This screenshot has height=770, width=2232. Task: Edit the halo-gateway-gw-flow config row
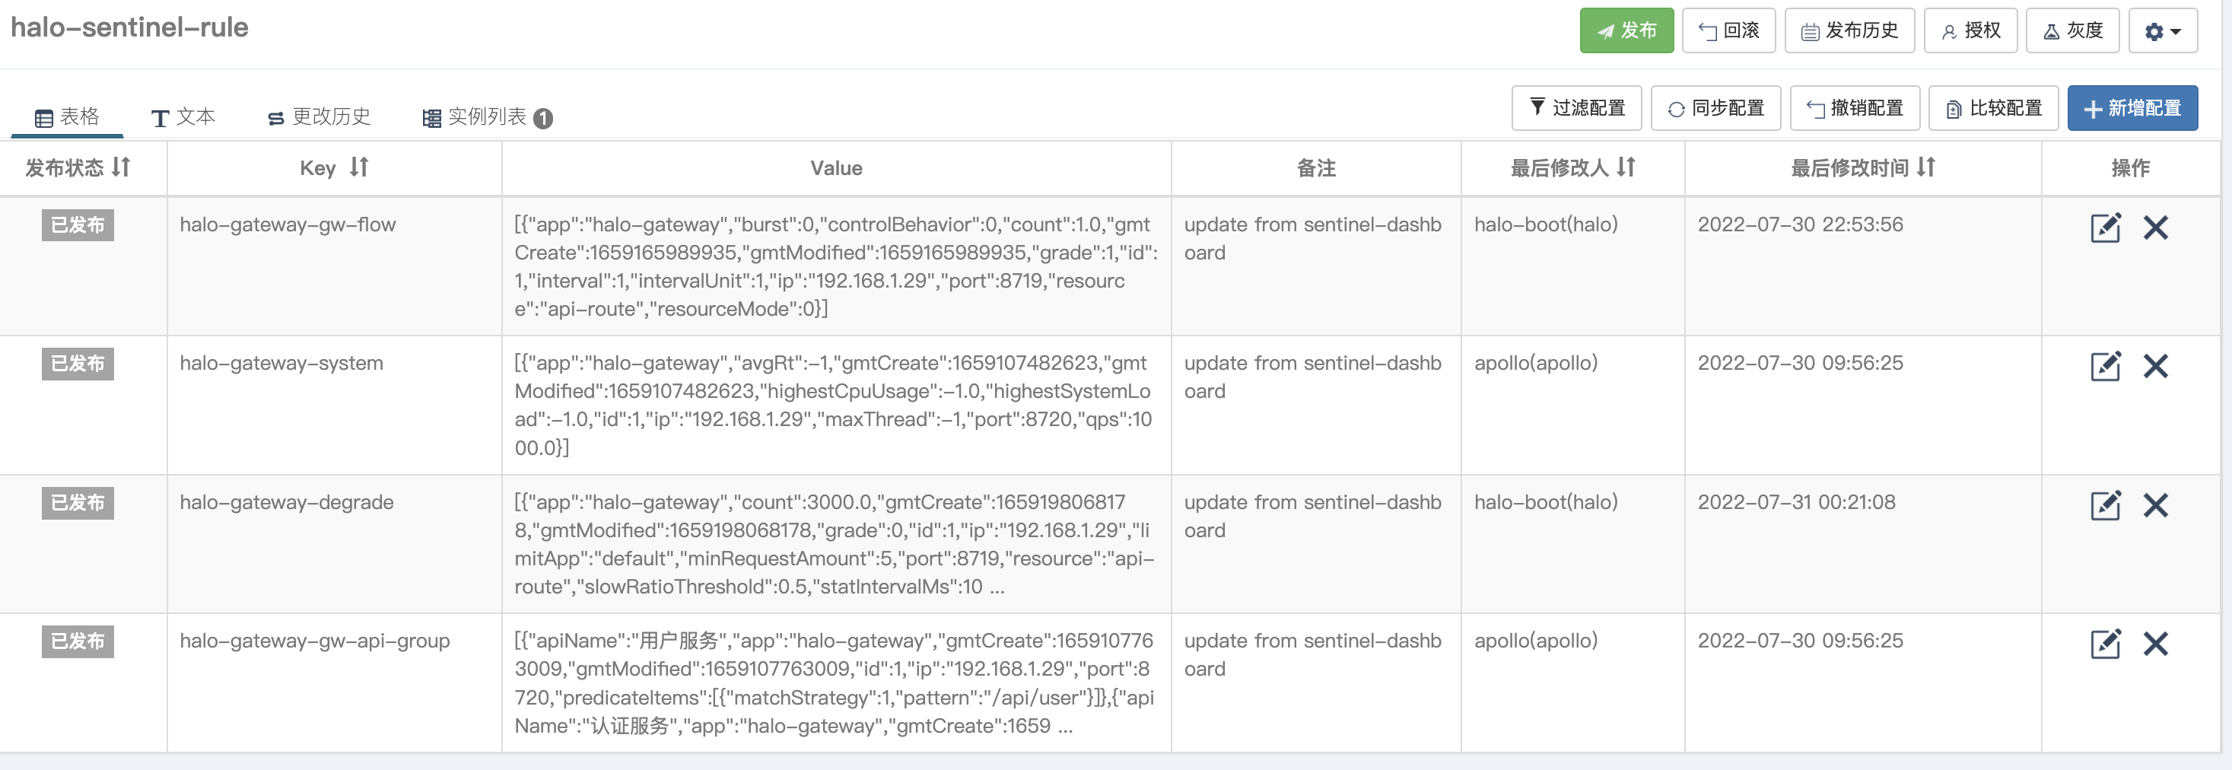2105,228
